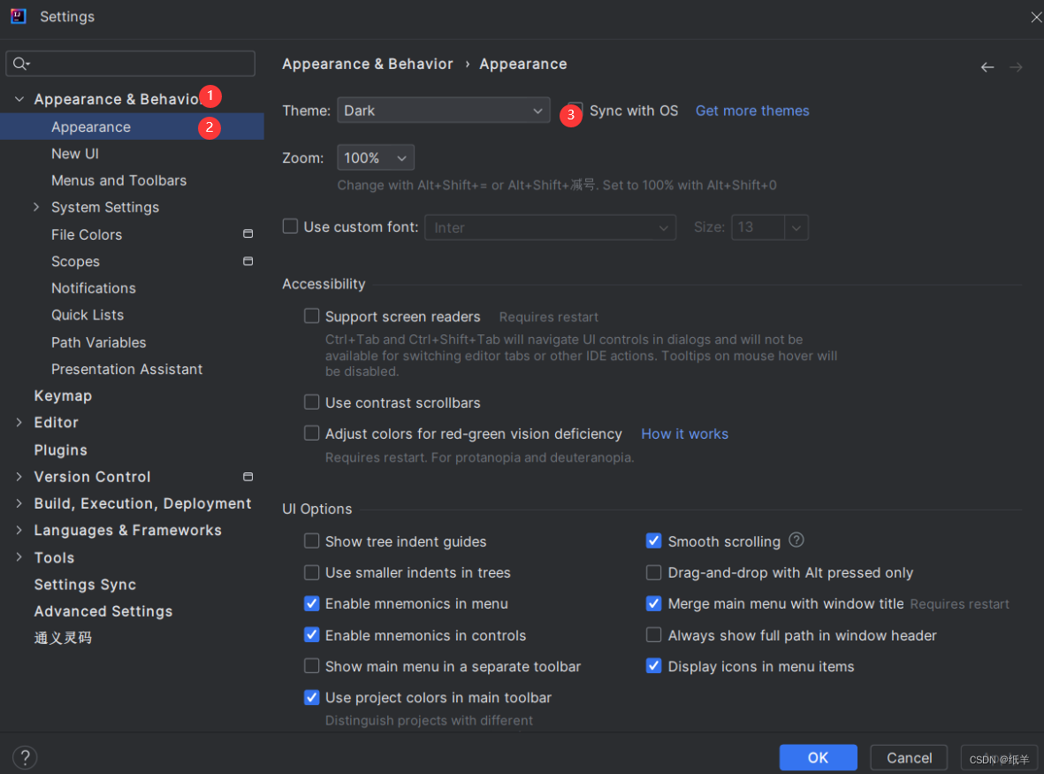Image resolution: width=1044 pixels, height=774 pixels.
Task: Open Advanced Settings page
Action: (x=103, y=611)
